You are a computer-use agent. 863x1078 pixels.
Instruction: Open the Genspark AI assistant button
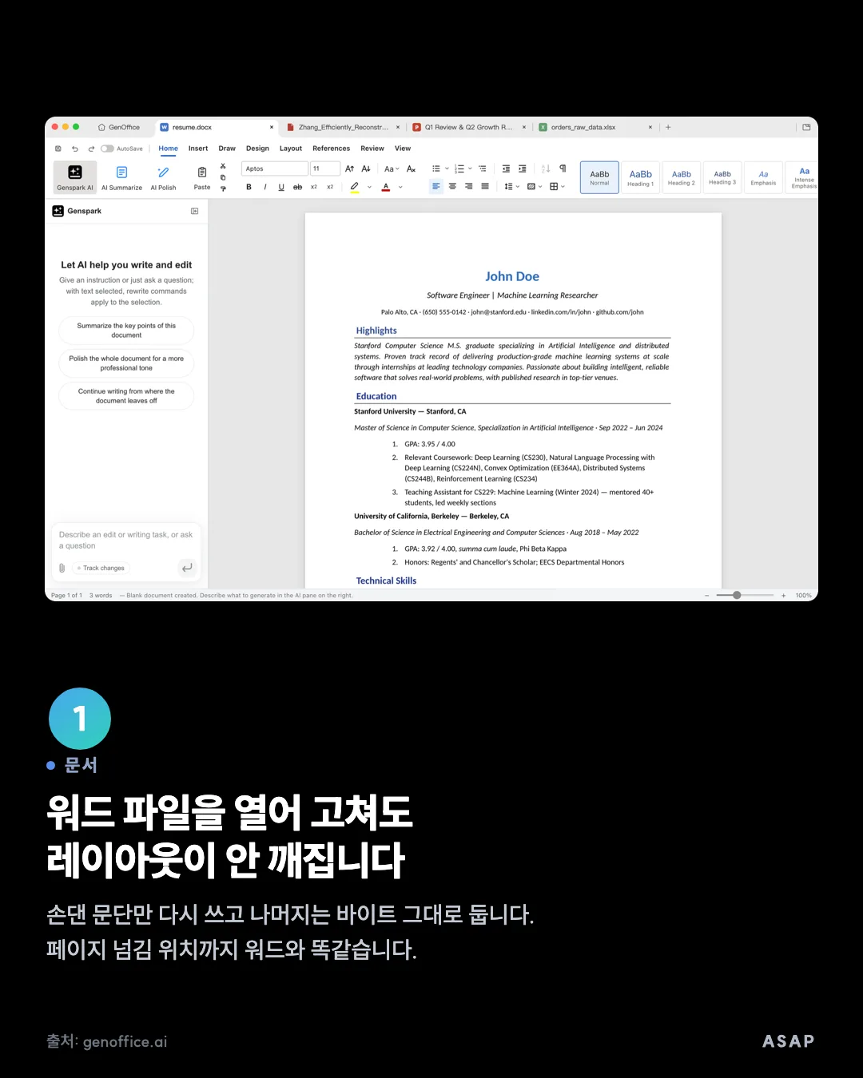point(75,177)
